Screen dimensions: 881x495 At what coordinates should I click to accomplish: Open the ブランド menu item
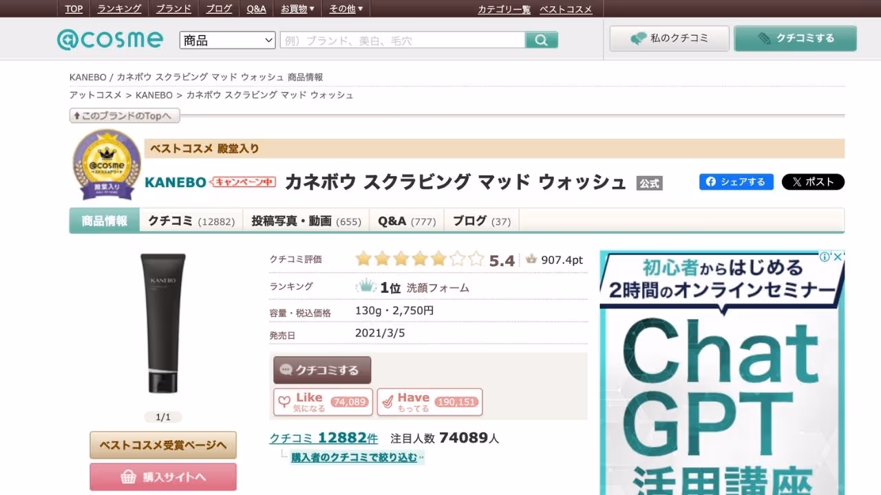point(173,9)
